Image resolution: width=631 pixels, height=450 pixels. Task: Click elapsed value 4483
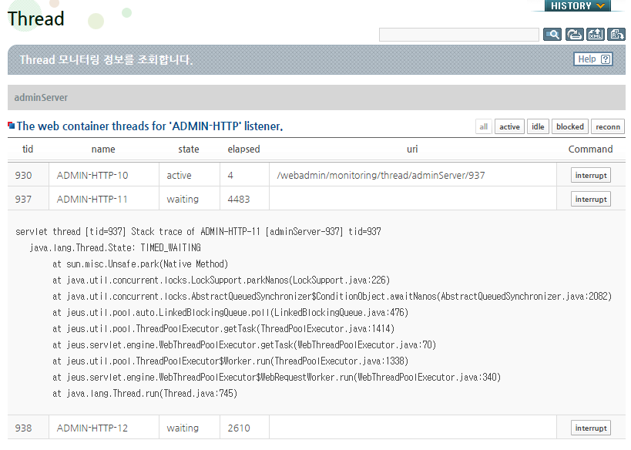click(x=239, y=200)
